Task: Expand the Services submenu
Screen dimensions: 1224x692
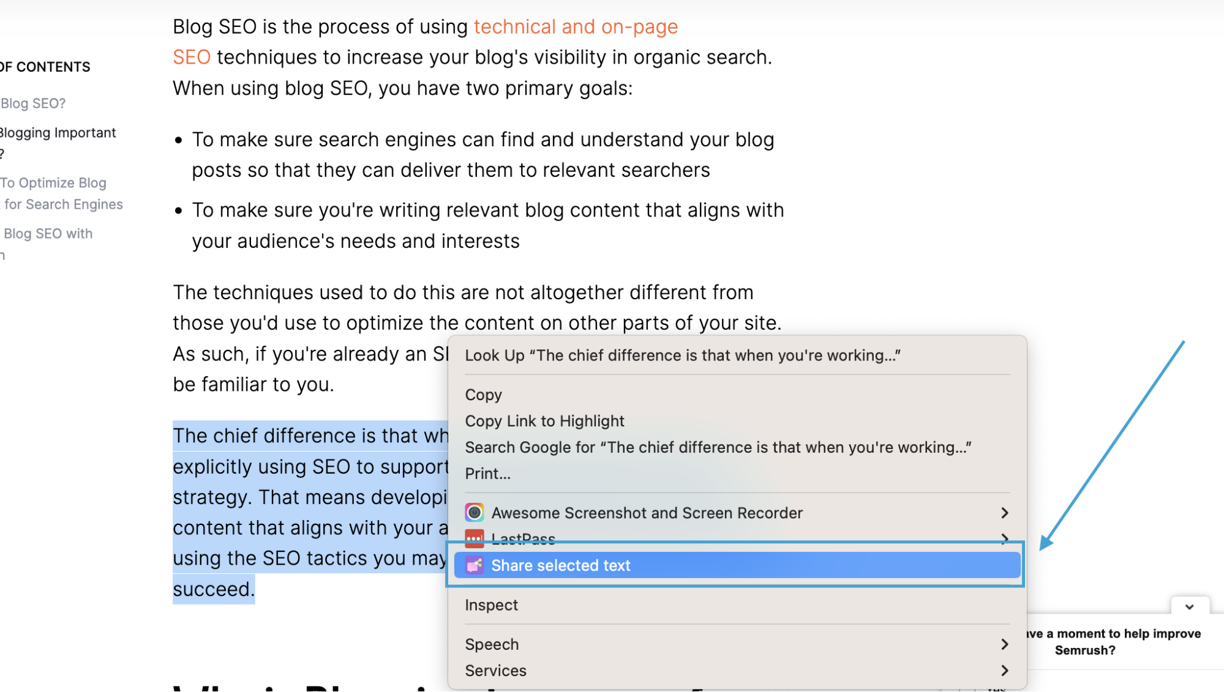Action: pos(1004,670)
